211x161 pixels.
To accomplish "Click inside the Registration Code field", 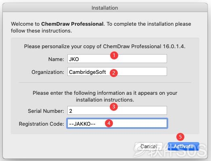I will (117, 123).
